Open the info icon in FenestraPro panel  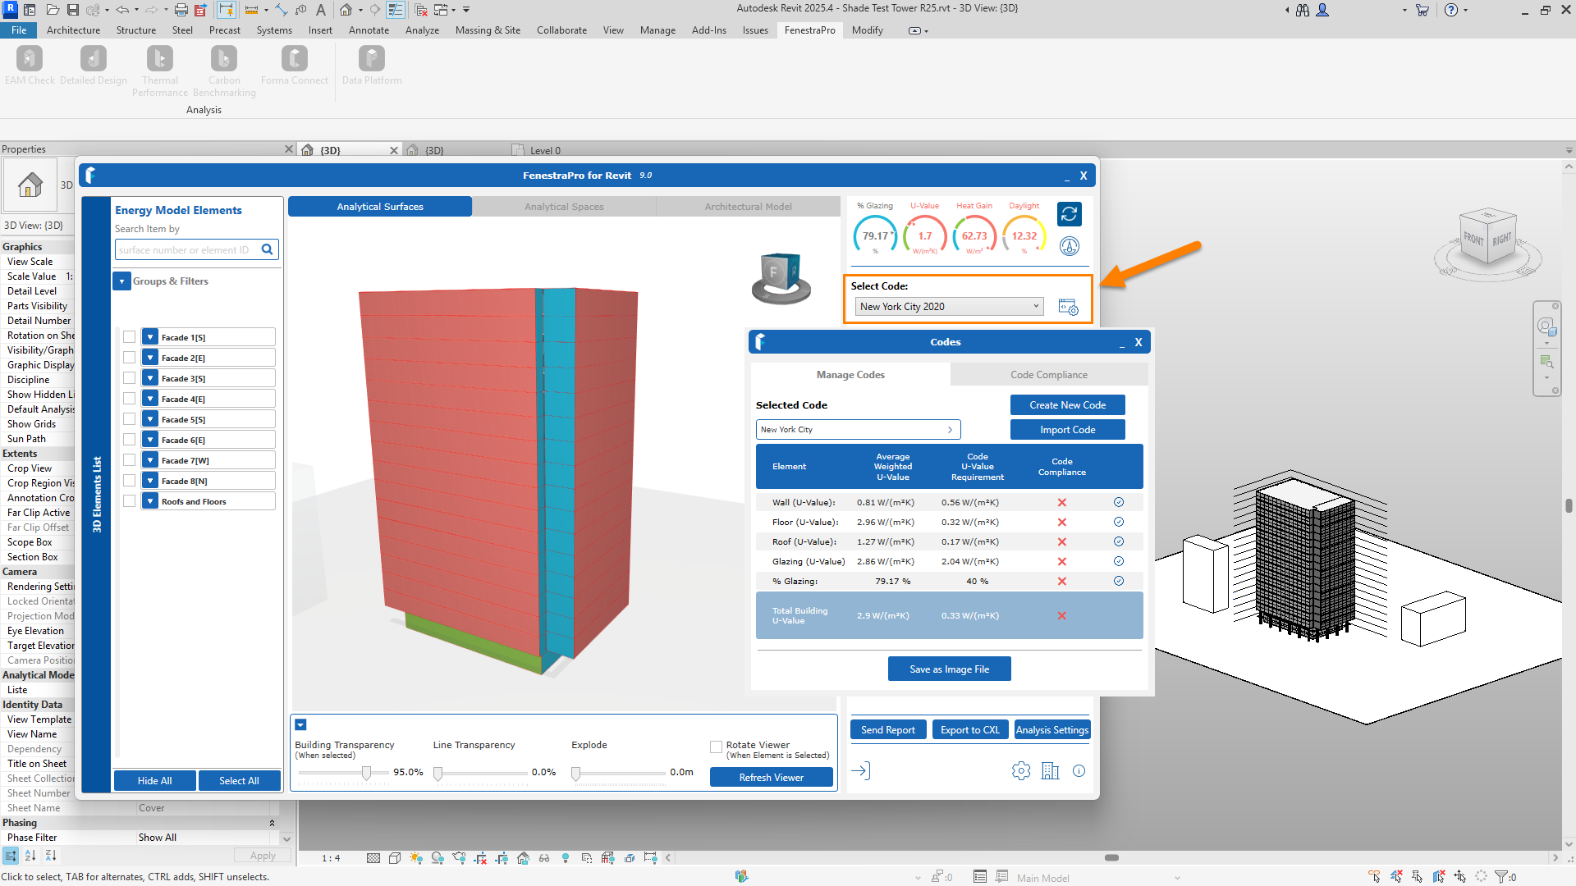pyautogui.click(x=1079, y=771)
